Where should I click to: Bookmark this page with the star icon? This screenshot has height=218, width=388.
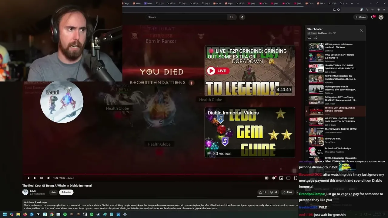[338, 10]
